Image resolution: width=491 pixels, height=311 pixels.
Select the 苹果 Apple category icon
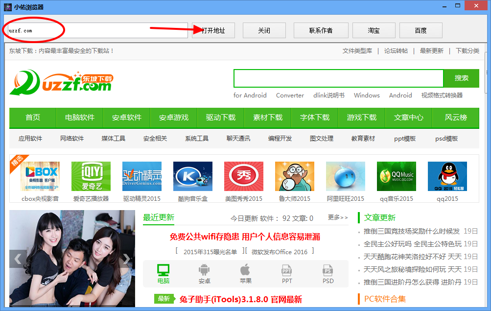pyautogui.click(x=246, y=270)
